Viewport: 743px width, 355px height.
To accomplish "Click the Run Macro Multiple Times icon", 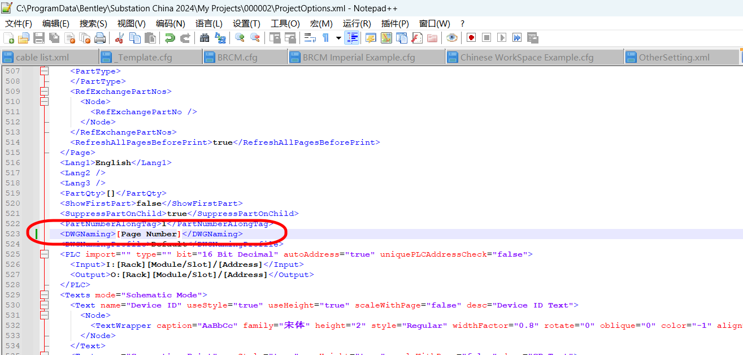I will 517,38.
